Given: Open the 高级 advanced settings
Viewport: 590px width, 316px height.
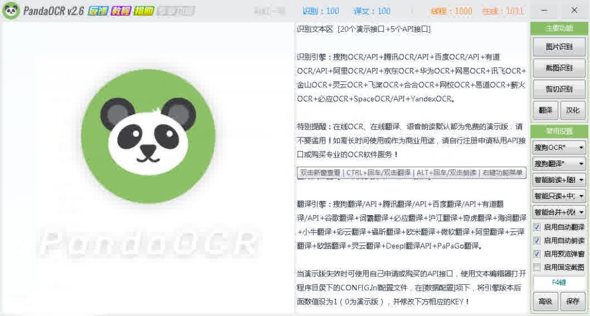Looking at the screenshot, I should (545, 302).
